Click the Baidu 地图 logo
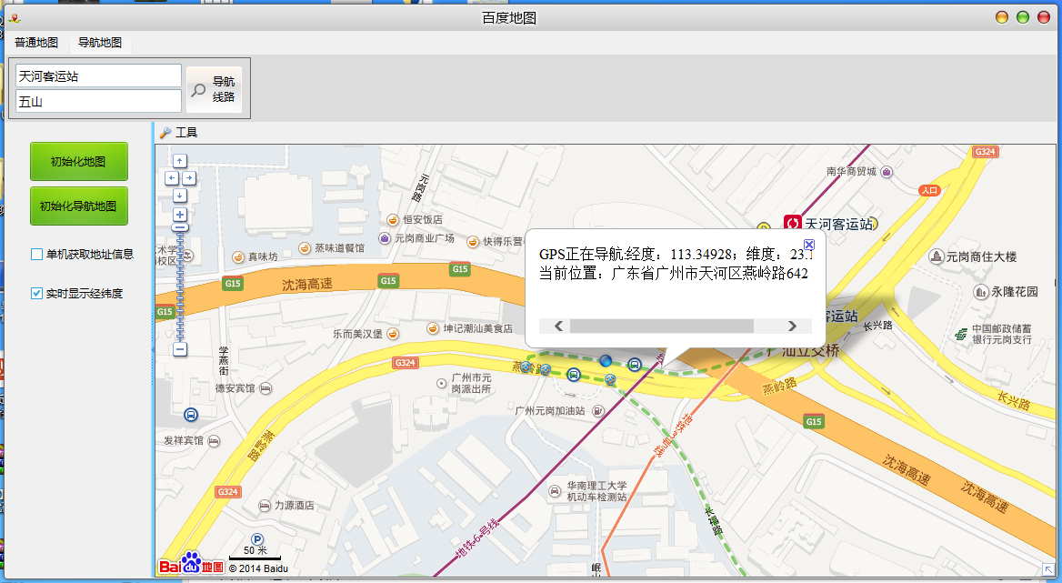 click(191, 564)
